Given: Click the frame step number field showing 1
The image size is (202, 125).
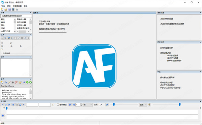Looking at the screenshot, I should point(78,105).
